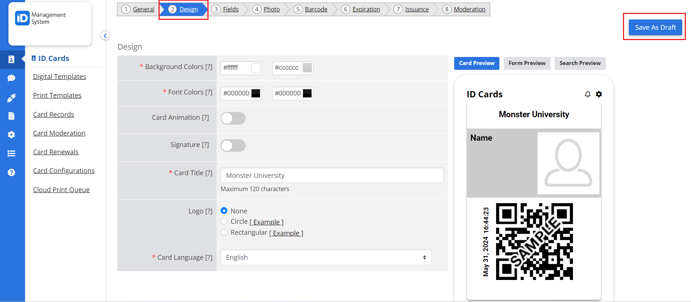This screenshot has width=691, height=302.
Task: Toggle the Card Animation switch
Action: point(233,118)
